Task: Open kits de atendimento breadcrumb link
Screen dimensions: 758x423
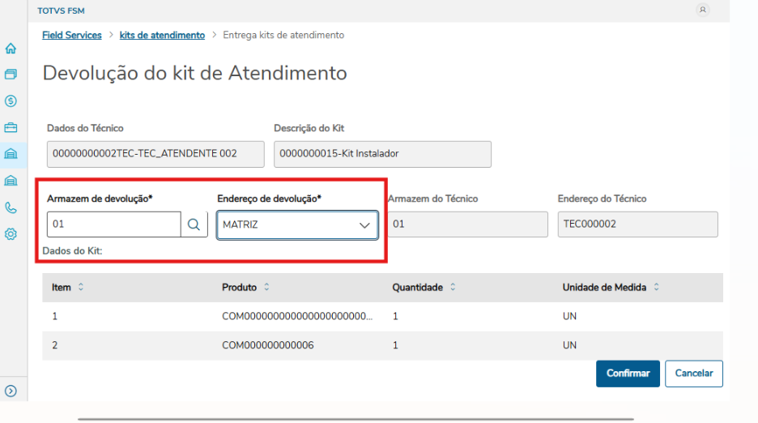Action: tap(162, 36)
